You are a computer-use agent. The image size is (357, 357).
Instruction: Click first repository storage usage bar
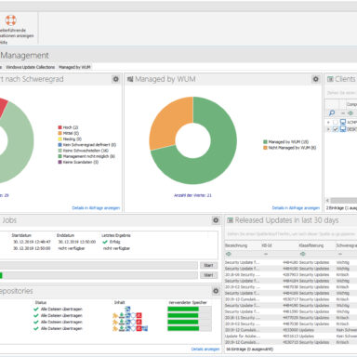(x=190, y=309)
